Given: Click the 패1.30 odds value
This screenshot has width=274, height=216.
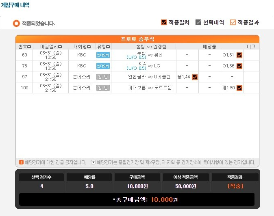Looking at the screenshot, I should coord(228,88).
